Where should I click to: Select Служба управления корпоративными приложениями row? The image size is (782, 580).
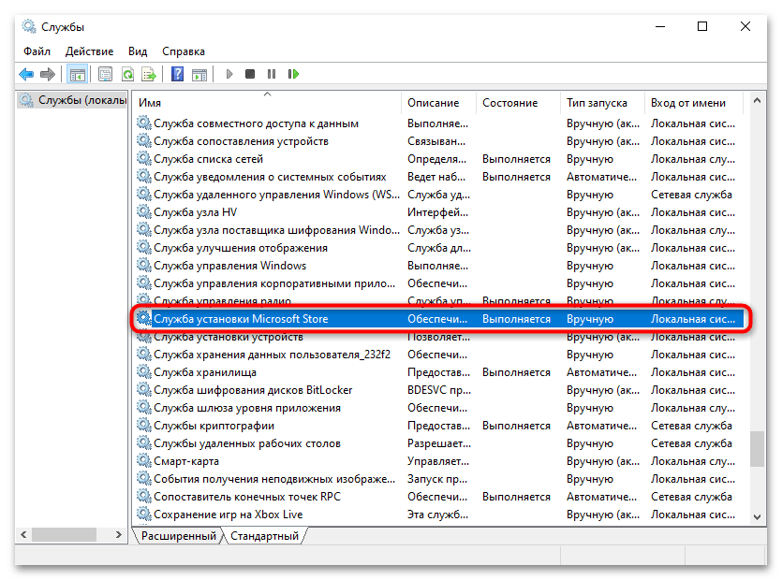coord(440,283)
